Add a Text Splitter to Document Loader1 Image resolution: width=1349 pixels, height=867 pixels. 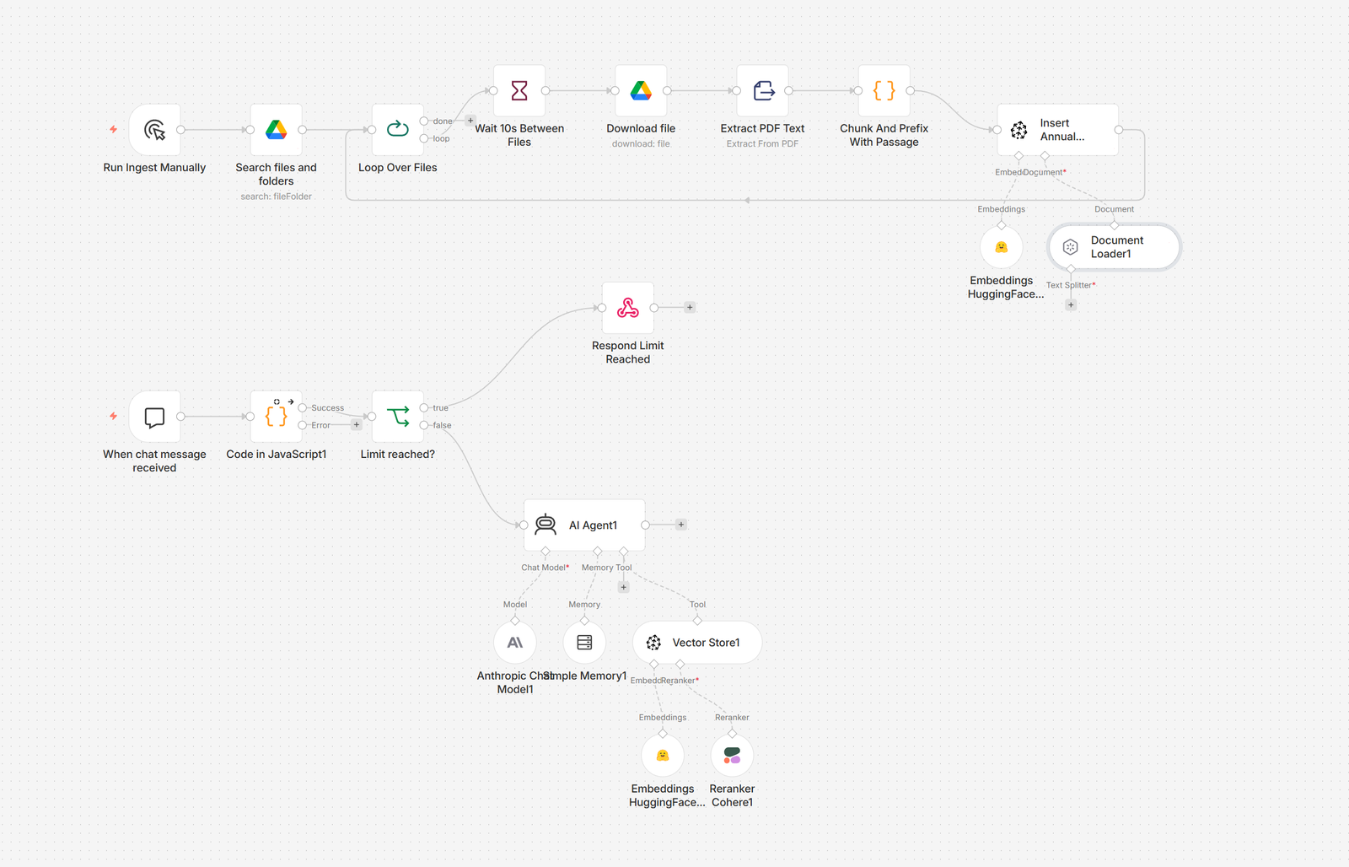[1071, 305]
